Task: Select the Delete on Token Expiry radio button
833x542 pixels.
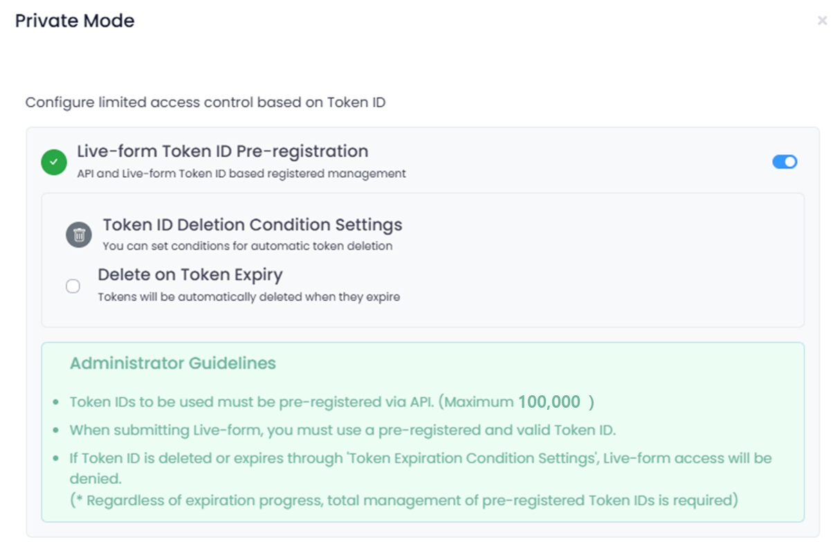Action: click(73, 286)
